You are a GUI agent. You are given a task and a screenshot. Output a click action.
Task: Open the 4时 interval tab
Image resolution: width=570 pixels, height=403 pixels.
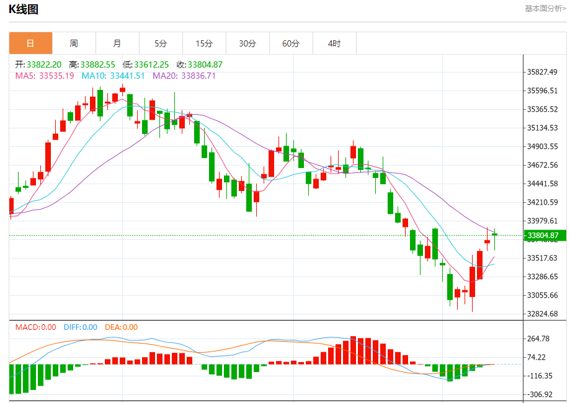click(334, 43)
